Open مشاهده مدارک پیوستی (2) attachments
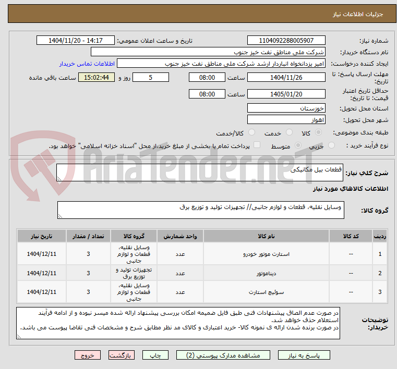The image size is (397, 369). 223,355
